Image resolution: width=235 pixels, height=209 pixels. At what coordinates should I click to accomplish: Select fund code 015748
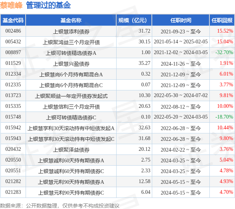pos(13,117)
